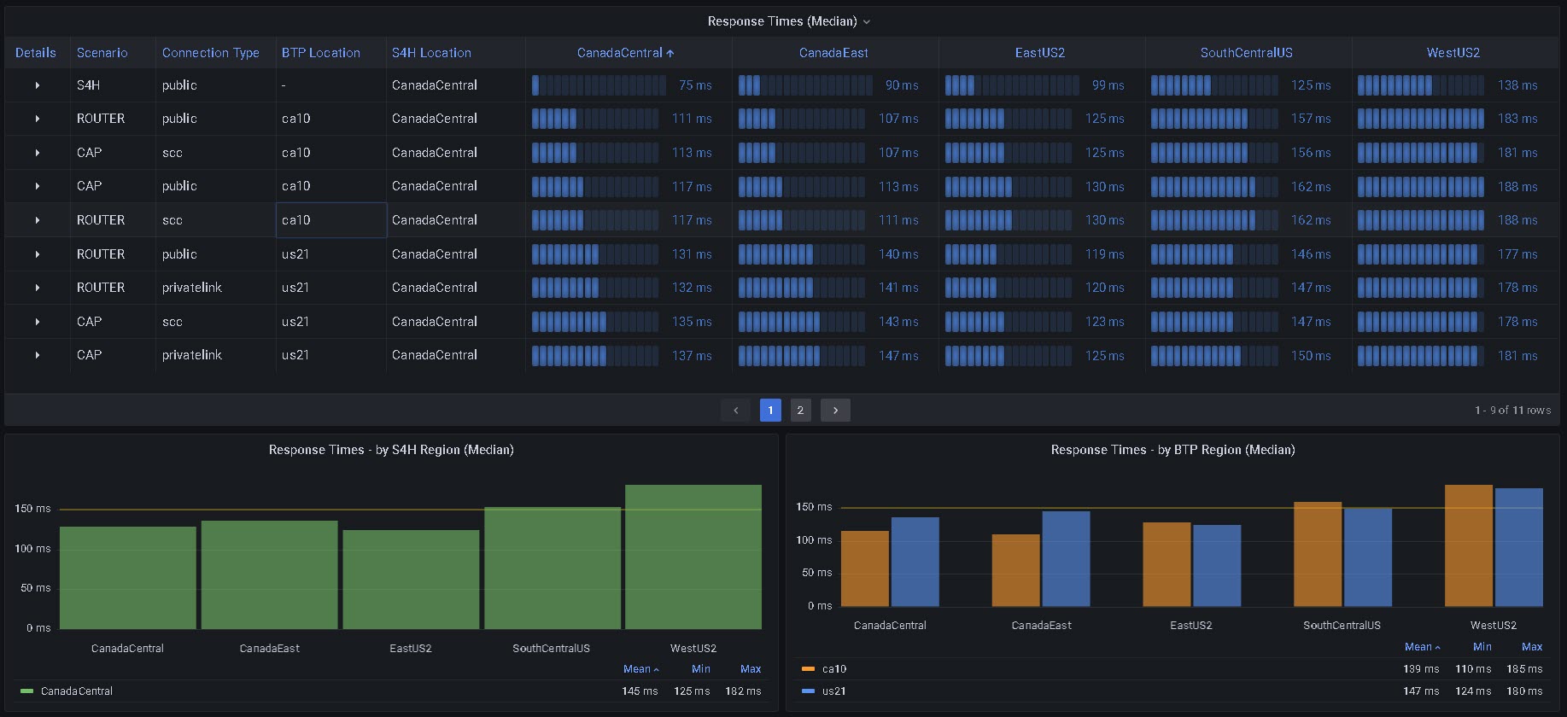The width and height of the screenshot is (1567, 717).
Task: Open the Response Times (Median) panel menu
Action: 867,22
